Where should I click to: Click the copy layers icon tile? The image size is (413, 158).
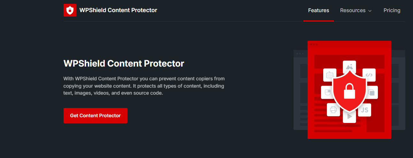372,92
